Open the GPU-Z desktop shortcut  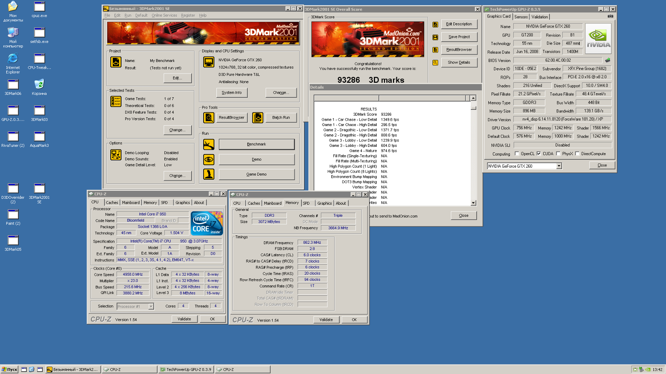point(13,113)
